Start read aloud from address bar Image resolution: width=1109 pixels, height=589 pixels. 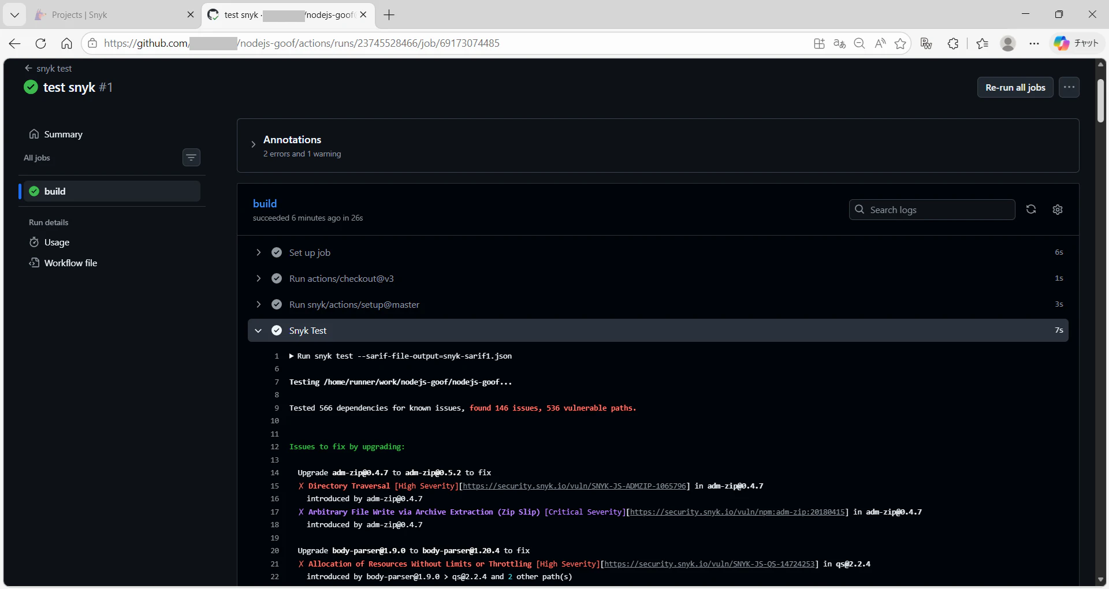click(880, 43)
